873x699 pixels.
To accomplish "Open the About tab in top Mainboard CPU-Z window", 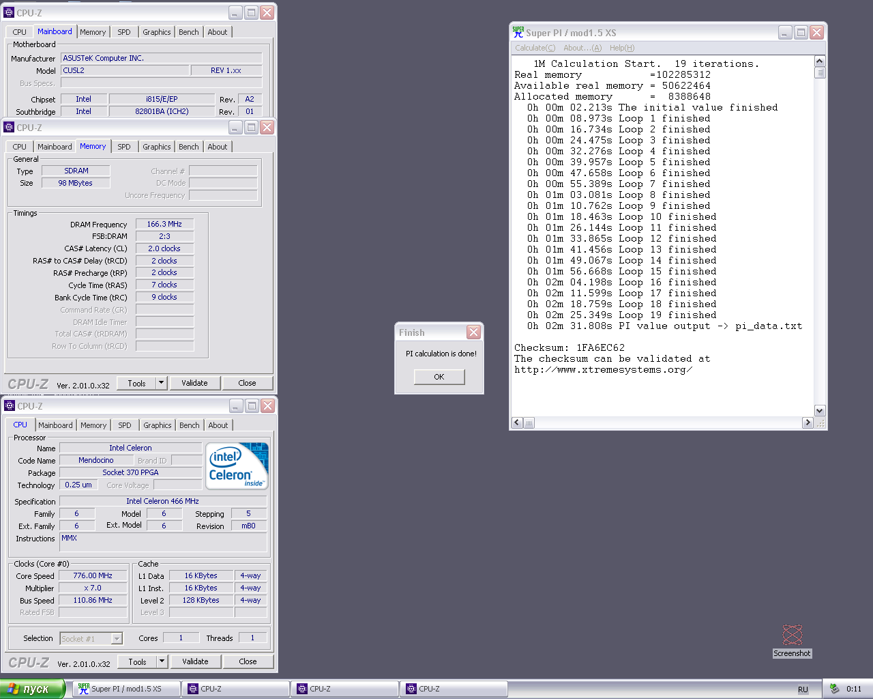I will tap(218, 32).
